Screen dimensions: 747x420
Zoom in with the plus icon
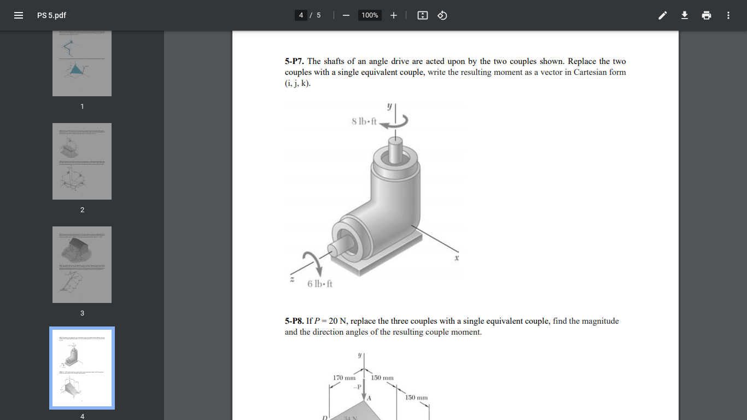point(394,15)
